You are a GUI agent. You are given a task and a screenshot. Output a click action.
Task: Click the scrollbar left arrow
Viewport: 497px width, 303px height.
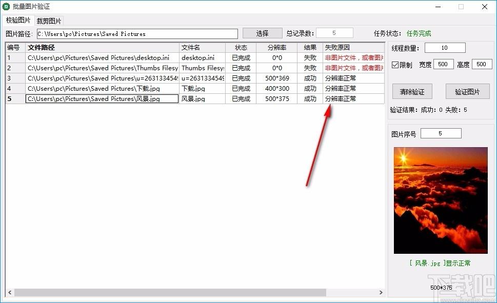click(x=10, y=292)
